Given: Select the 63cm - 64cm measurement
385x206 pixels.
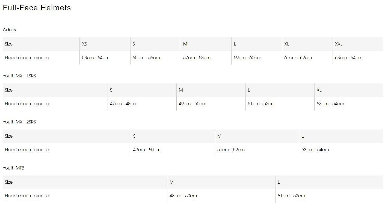Looking at the screenshot, I should pos(349,57).
